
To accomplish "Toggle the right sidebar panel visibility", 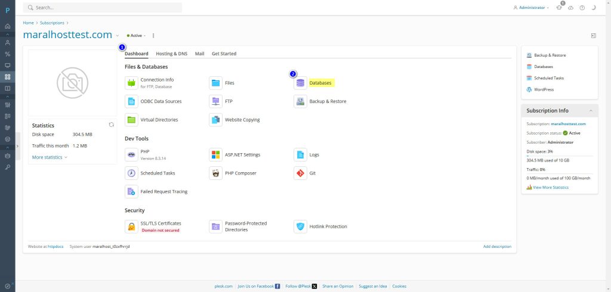I will pyautogui.click(x=594, y=35).
